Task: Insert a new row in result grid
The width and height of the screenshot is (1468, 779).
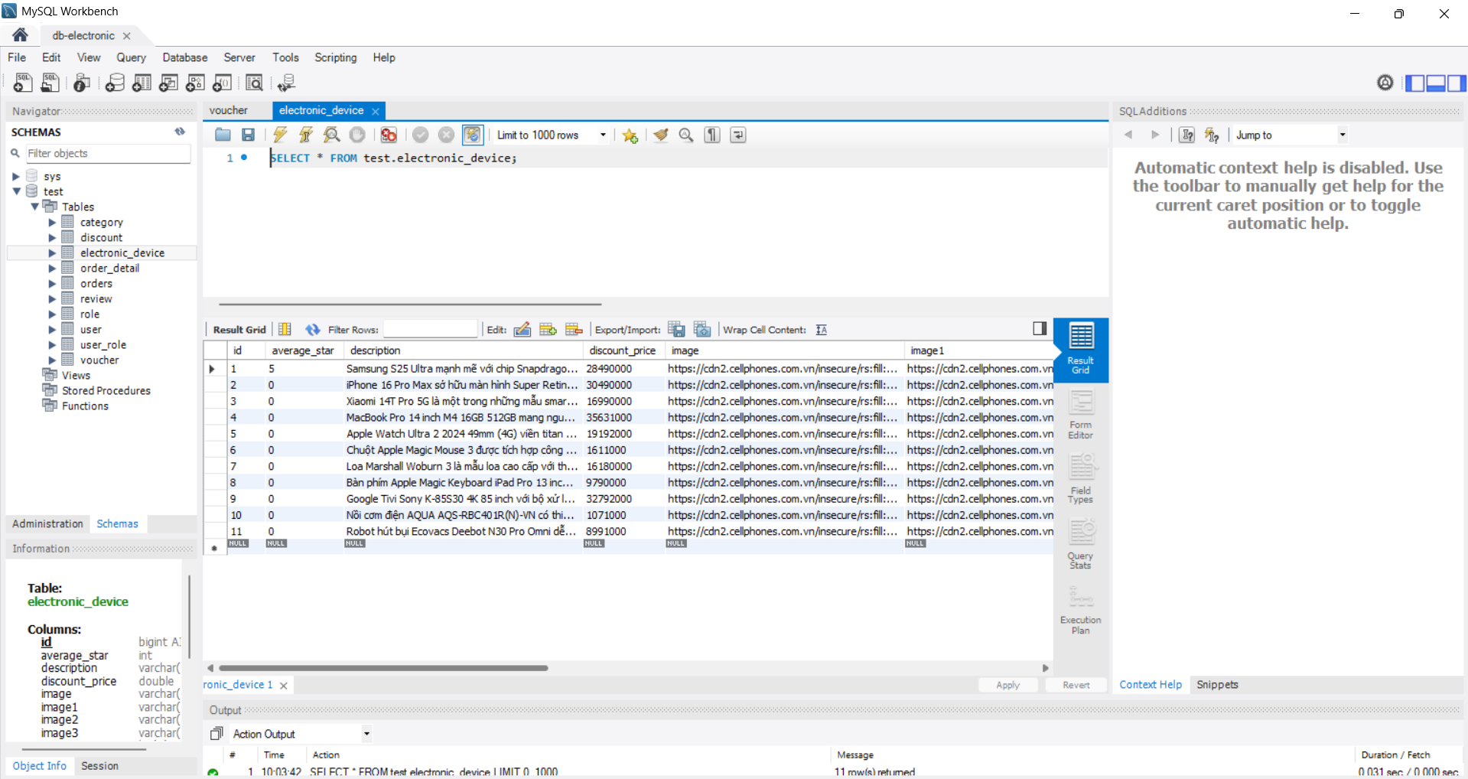Action: 548,329
